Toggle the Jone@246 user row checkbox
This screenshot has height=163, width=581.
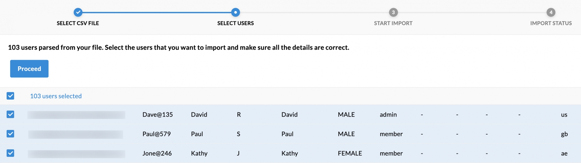tap(10, 153)
